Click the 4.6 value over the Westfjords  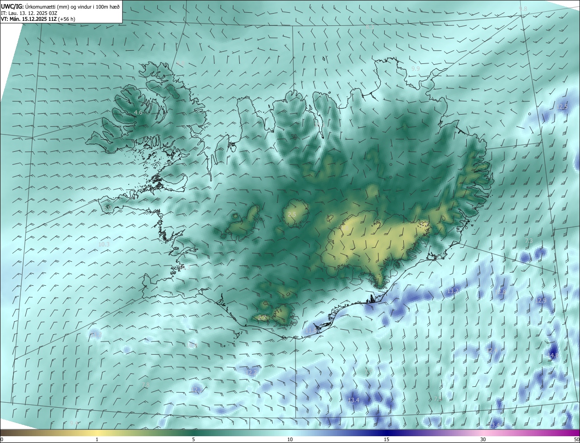138,112
